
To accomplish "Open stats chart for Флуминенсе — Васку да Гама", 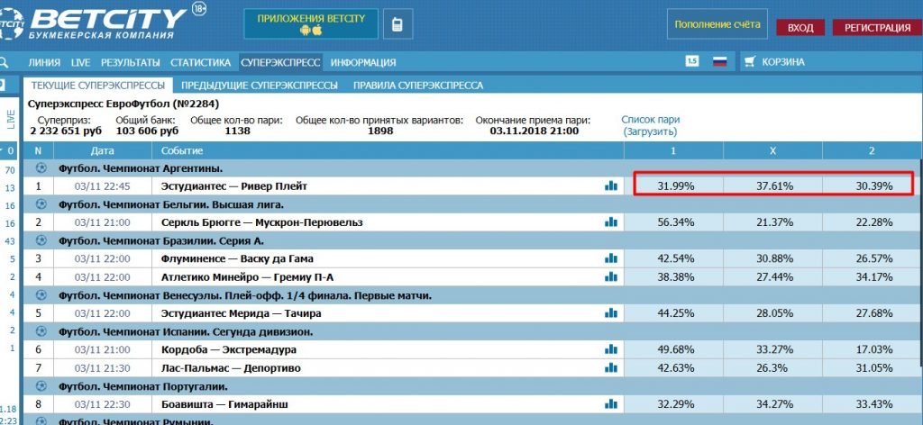I will pos(611,258).
